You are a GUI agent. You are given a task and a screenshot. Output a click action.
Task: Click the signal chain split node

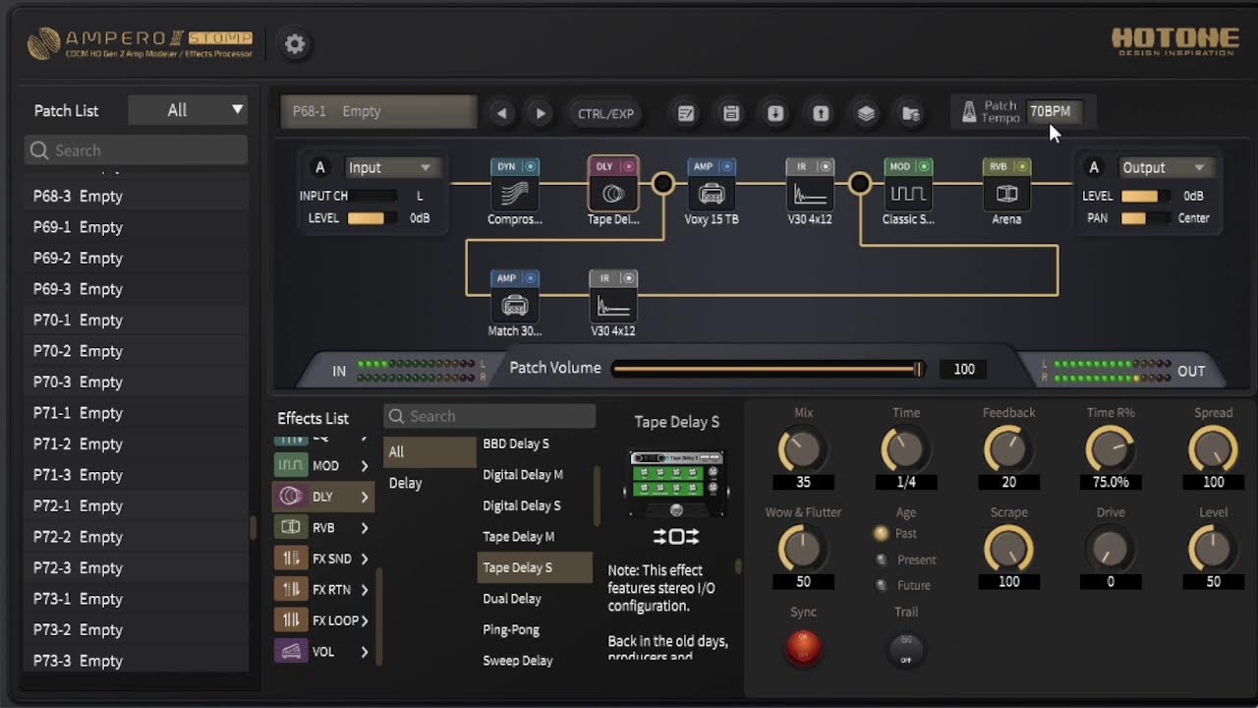pos(663,183)
